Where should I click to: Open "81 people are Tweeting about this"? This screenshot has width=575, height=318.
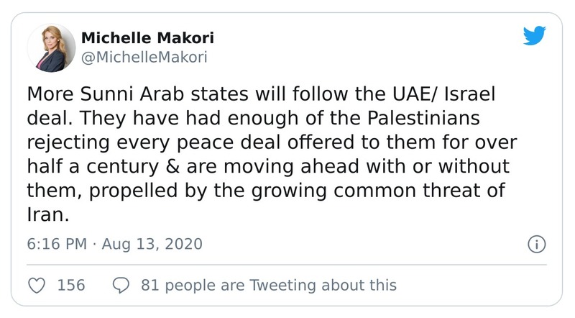269,286
